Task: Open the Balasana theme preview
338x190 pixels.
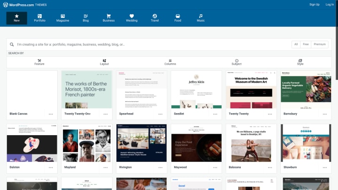Action: (x=251, y=143)
